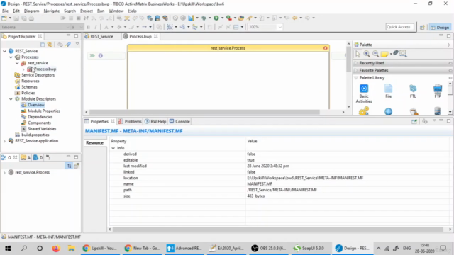Screen dimensions: 454x255
Task: Click the Run green play toolbar icon
Action: pos(216,18)
